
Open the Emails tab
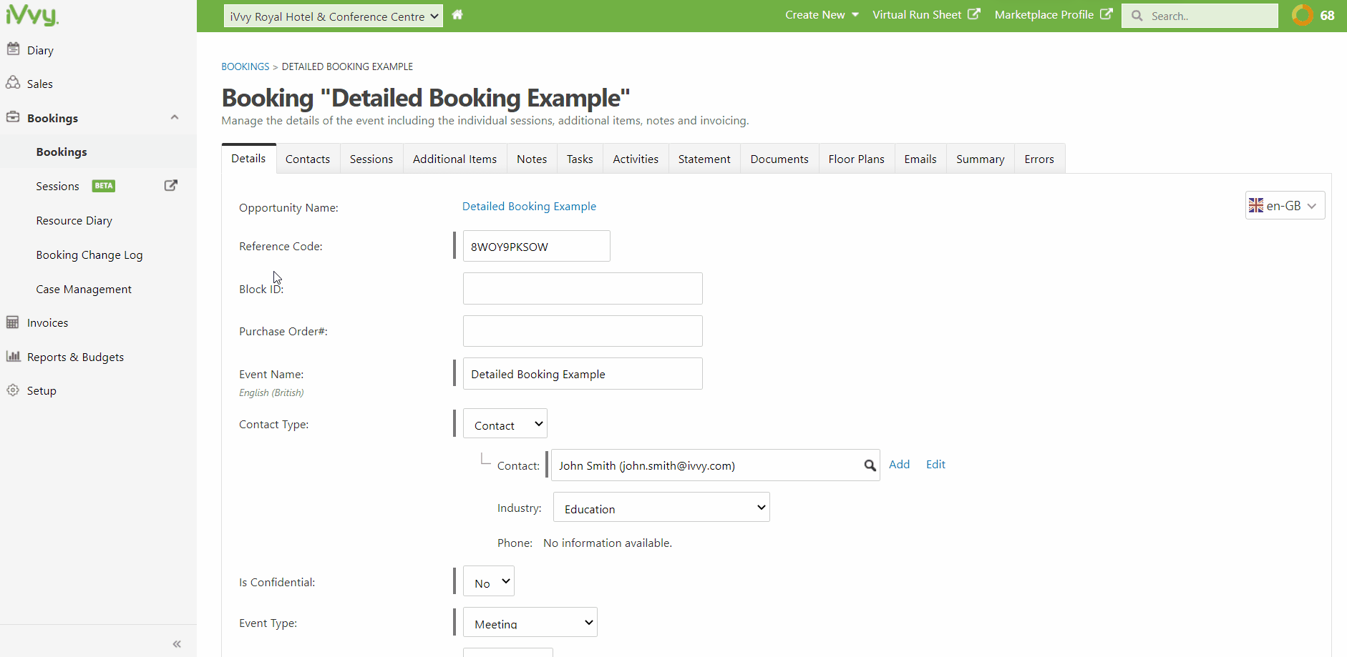920,159
